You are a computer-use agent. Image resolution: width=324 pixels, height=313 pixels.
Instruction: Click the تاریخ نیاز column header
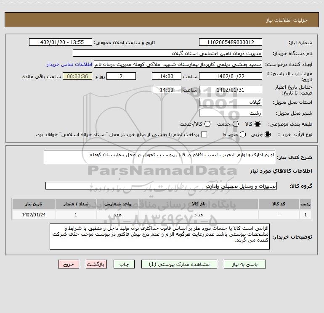pyautogui.click(x=34, y=204)
